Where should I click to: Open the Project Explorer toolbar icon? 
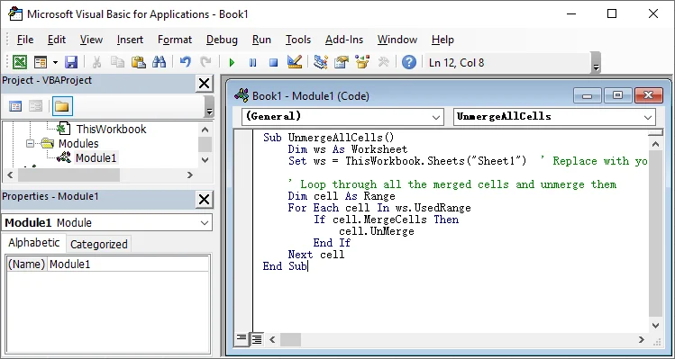tap(321, 63)
